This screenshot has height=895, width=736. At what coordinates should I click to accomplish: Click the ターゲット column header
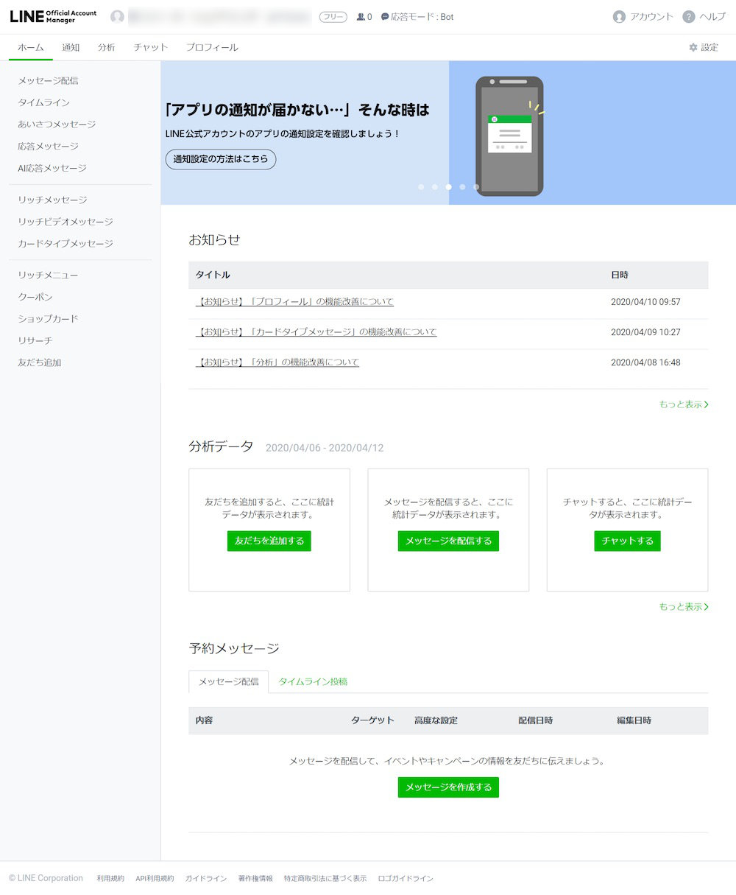[372, 720]
